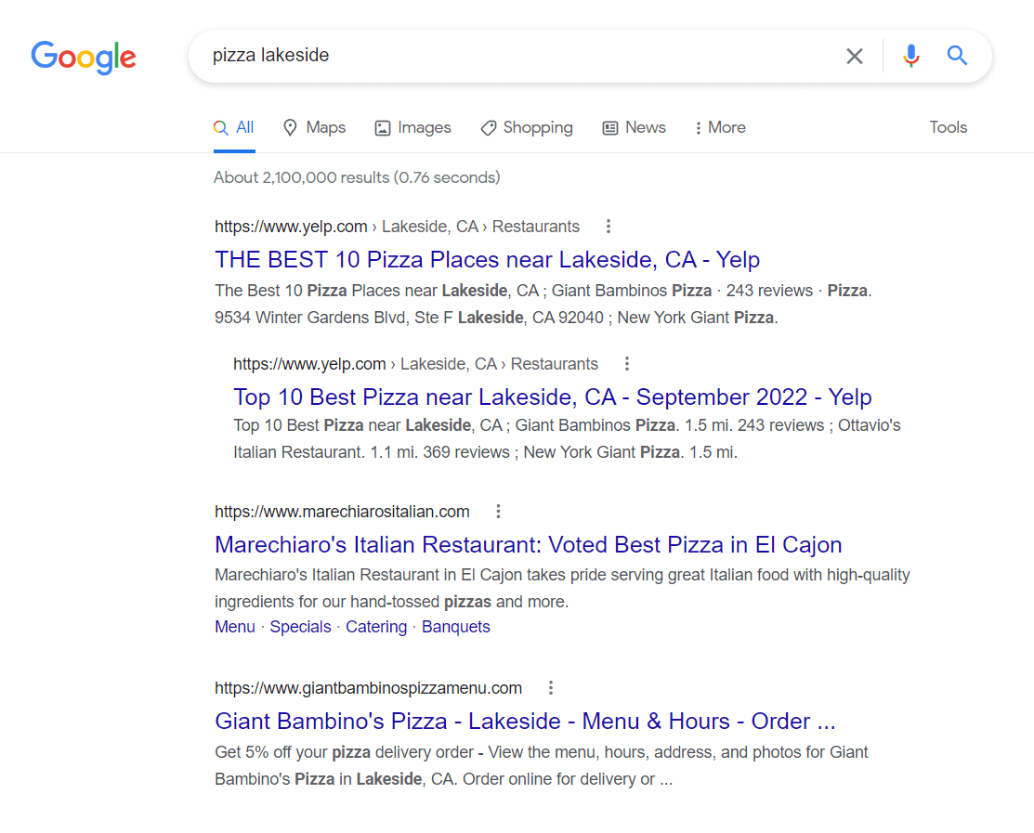The height and width of the screenshot is (833, 1034).
Task: Open three-dot menu next to the first Yelp result
Action: pyautogui.click(x=609, y=226)
